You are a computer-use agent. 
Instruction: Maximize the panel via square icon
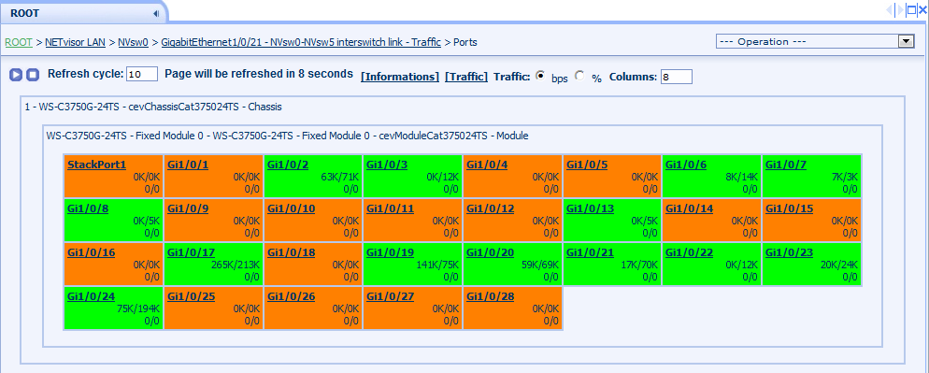[911, 9]
